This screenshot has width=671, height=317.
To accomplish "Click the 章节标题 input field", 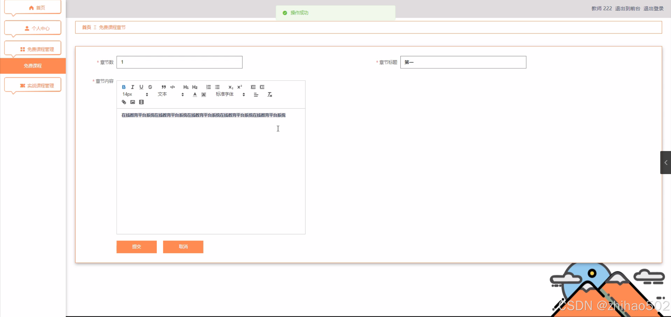I will [x=463, y=62].
